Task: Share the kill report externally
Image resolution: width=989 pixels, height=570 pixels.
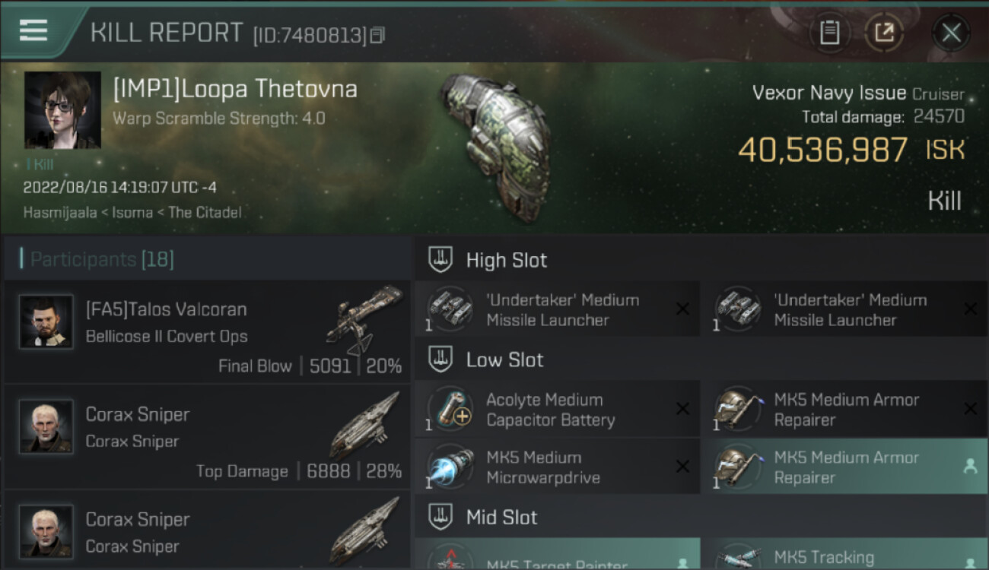Action: tap(883, 33)
